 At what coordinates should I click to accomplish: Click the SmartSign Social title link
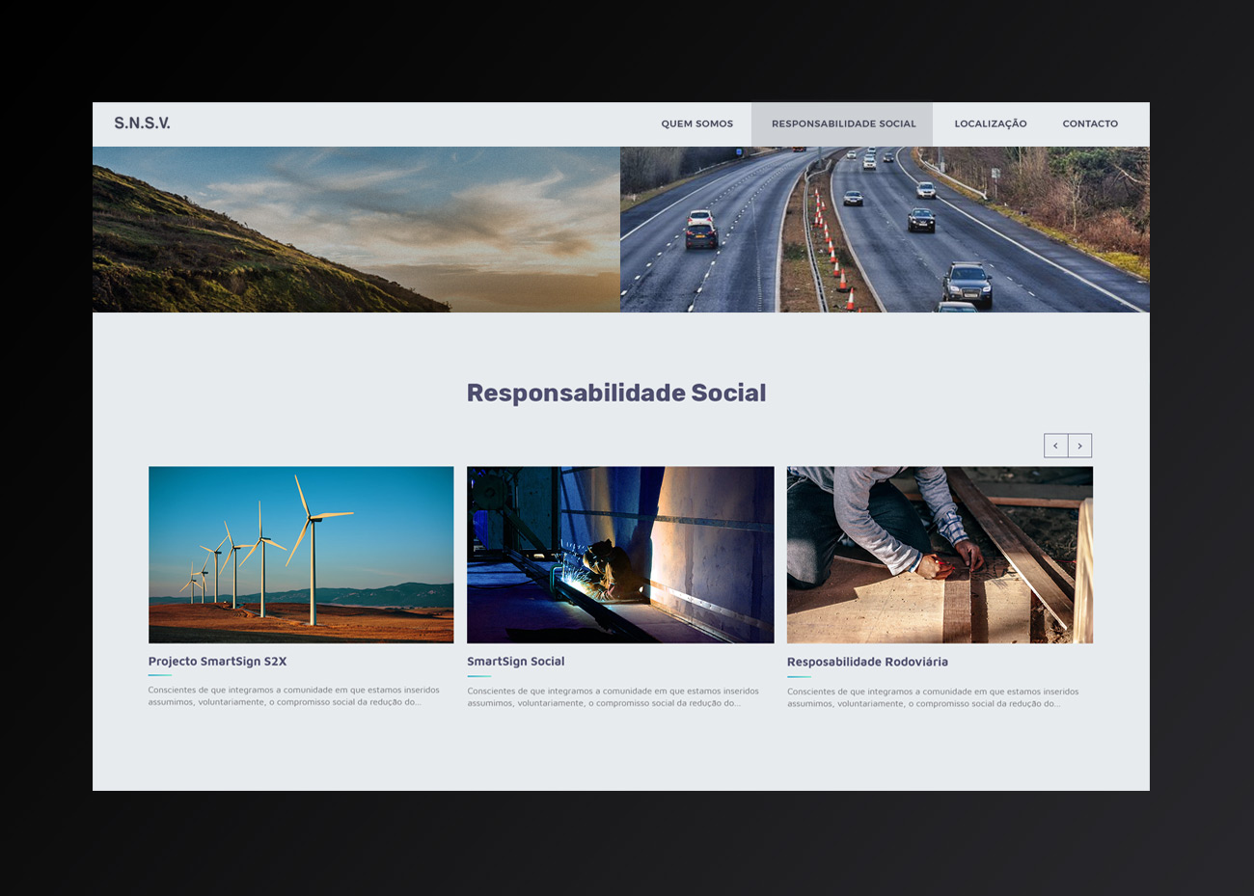(515, 662)
